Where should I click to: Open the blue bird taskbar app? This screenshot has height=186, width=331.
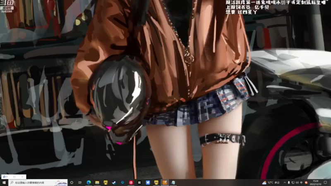point(148,182)
